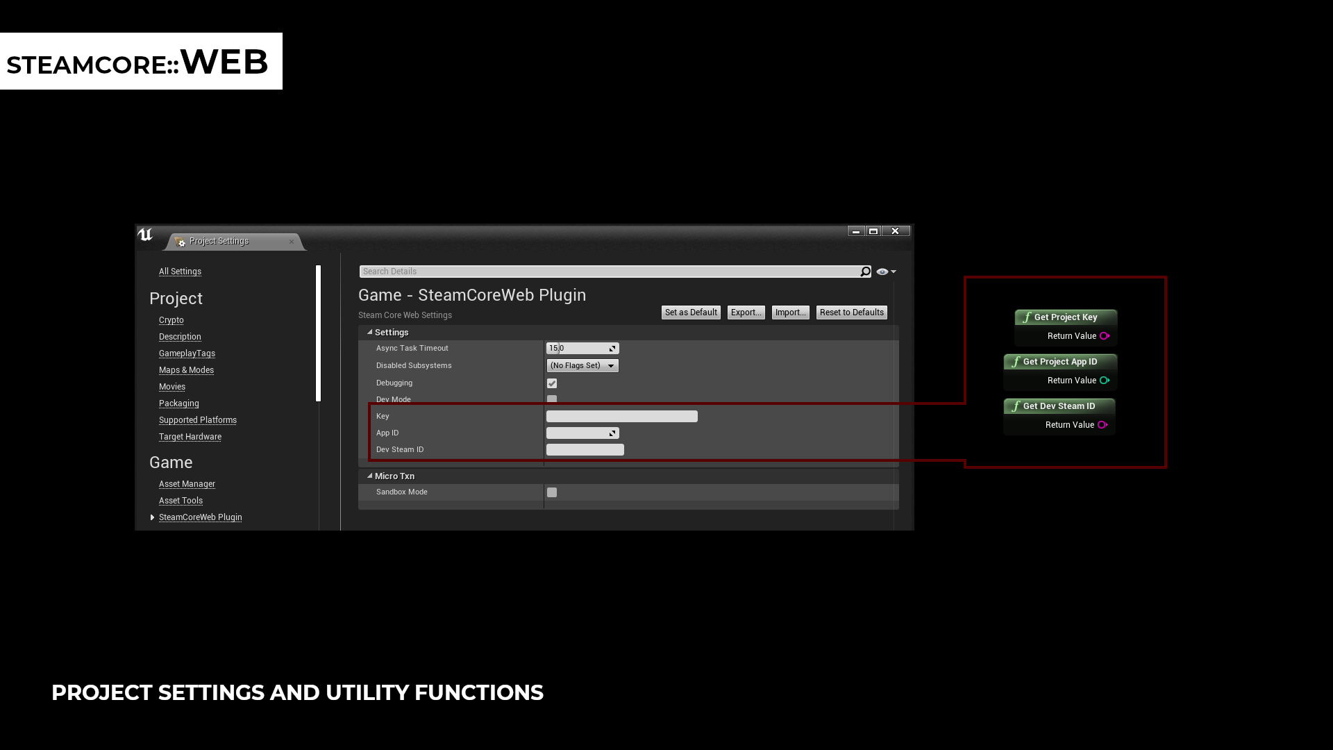
Task: Click the Get Project Key Return Value pin
Action: [1105, 336]
